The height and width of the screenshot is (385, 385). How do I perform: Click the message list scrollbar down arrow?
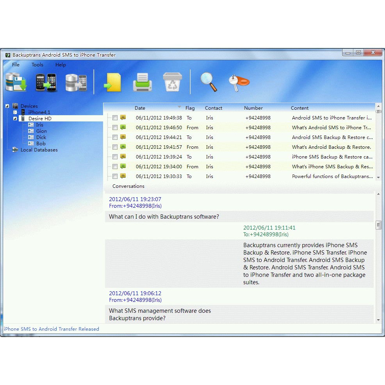pyautogui.click(x=378, y=177)
